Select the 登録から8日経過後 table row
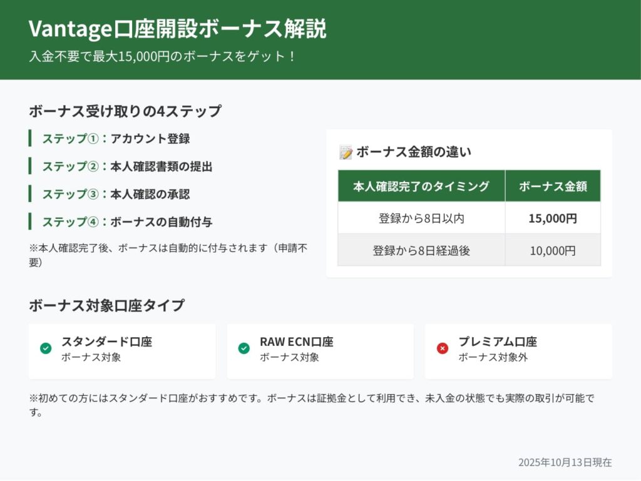This screenshot has height=481, width=641. click(421, 251)
